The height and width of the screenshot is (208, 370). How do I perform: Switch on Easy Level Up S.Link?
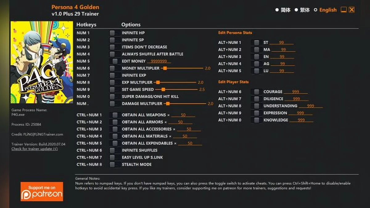coord(115,157)
